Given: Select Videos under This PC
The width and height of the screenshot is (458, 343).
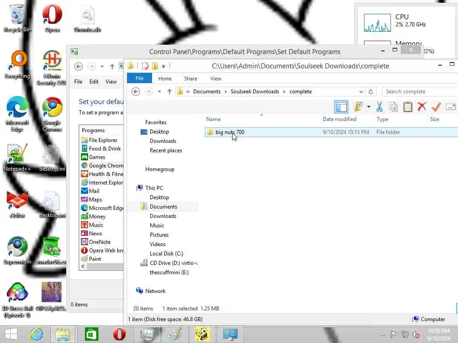Looking at the screenshot, I should 158,244.
